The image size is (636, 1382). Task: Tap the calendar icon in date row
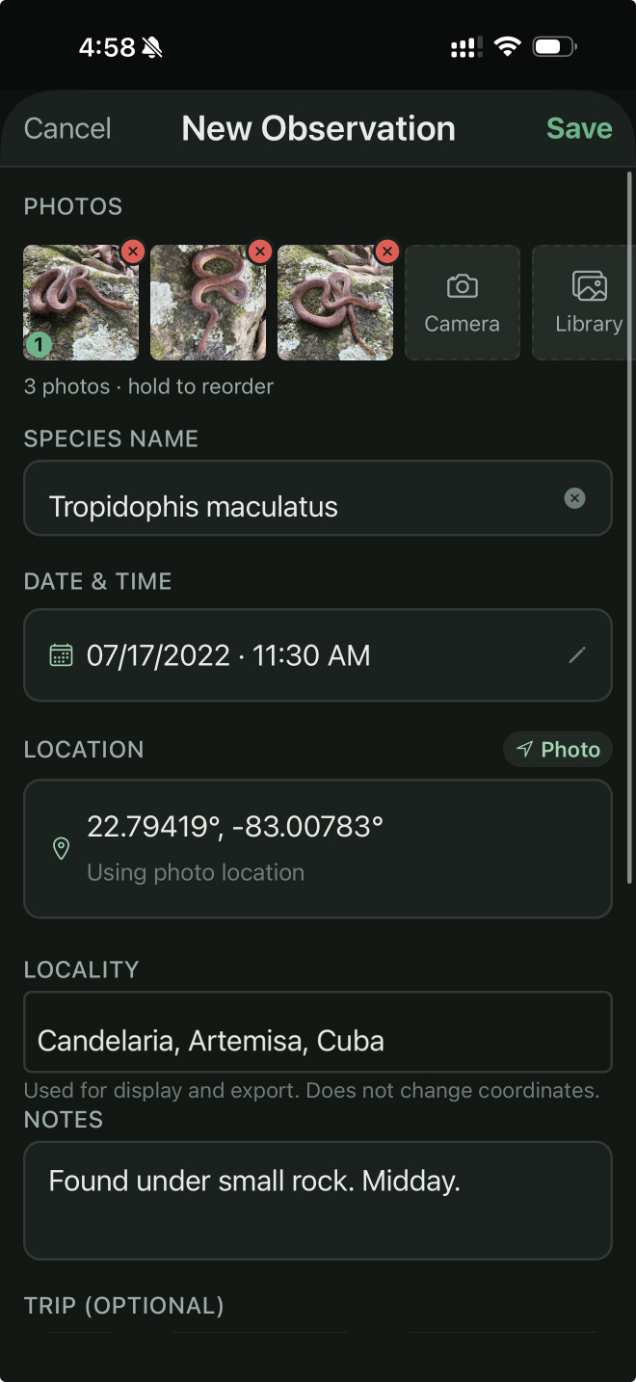[61, 655]
